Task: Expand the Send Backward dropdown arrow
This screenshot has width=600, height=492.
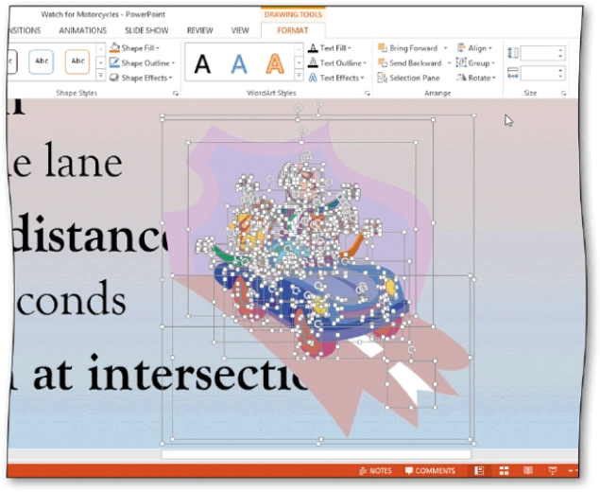Action: tap(449, 63)
